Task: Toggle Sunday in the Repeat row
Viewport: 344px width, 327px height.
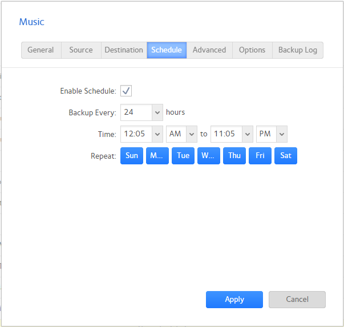Action: (x=132, y=156)
